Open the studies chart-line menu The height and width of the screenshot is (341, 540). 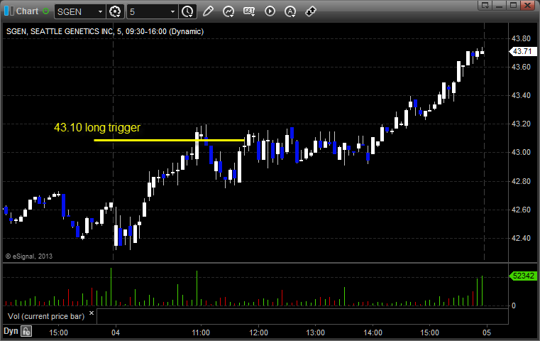point(228,11)
